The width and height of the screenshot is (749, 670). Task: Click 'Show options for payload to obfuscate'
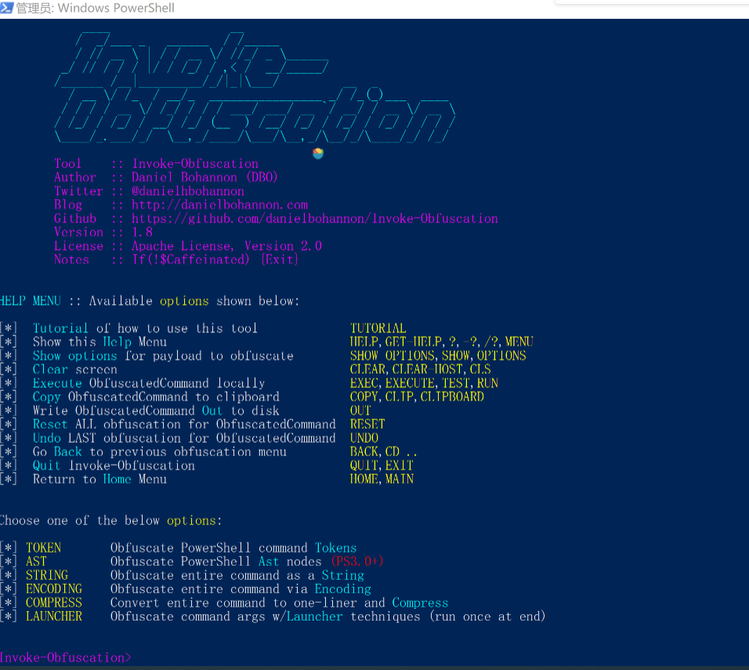click(x=163, y=356)
